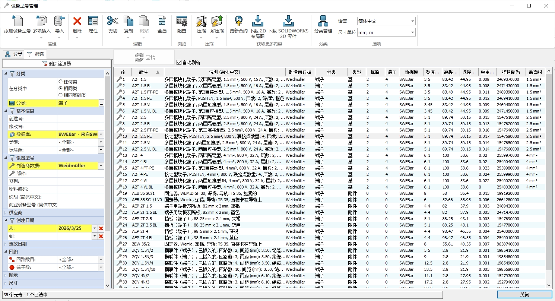Image resolution: width=555 pixels, height=301 pixels.
Task: Click the 删除筛选器 button
Action: pyautogui.click(x=57, y=64)
